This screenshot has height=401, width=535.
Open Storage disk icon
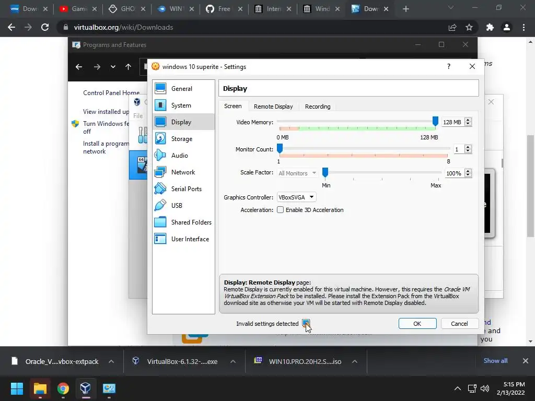[x=160, y=139]
